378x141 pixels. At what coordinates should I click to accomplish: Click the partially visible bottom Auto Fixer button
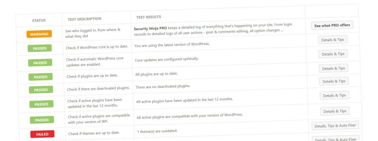pyautogui.click(x=336, y=138)
